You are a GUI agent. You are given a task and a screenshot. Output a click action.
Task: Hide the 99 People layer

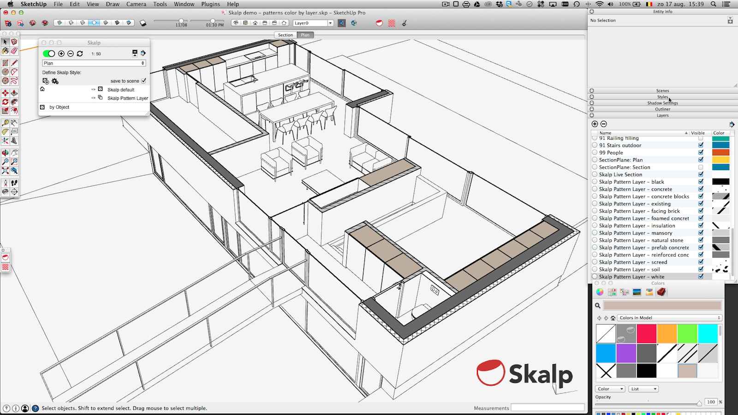tap(701, 153)
